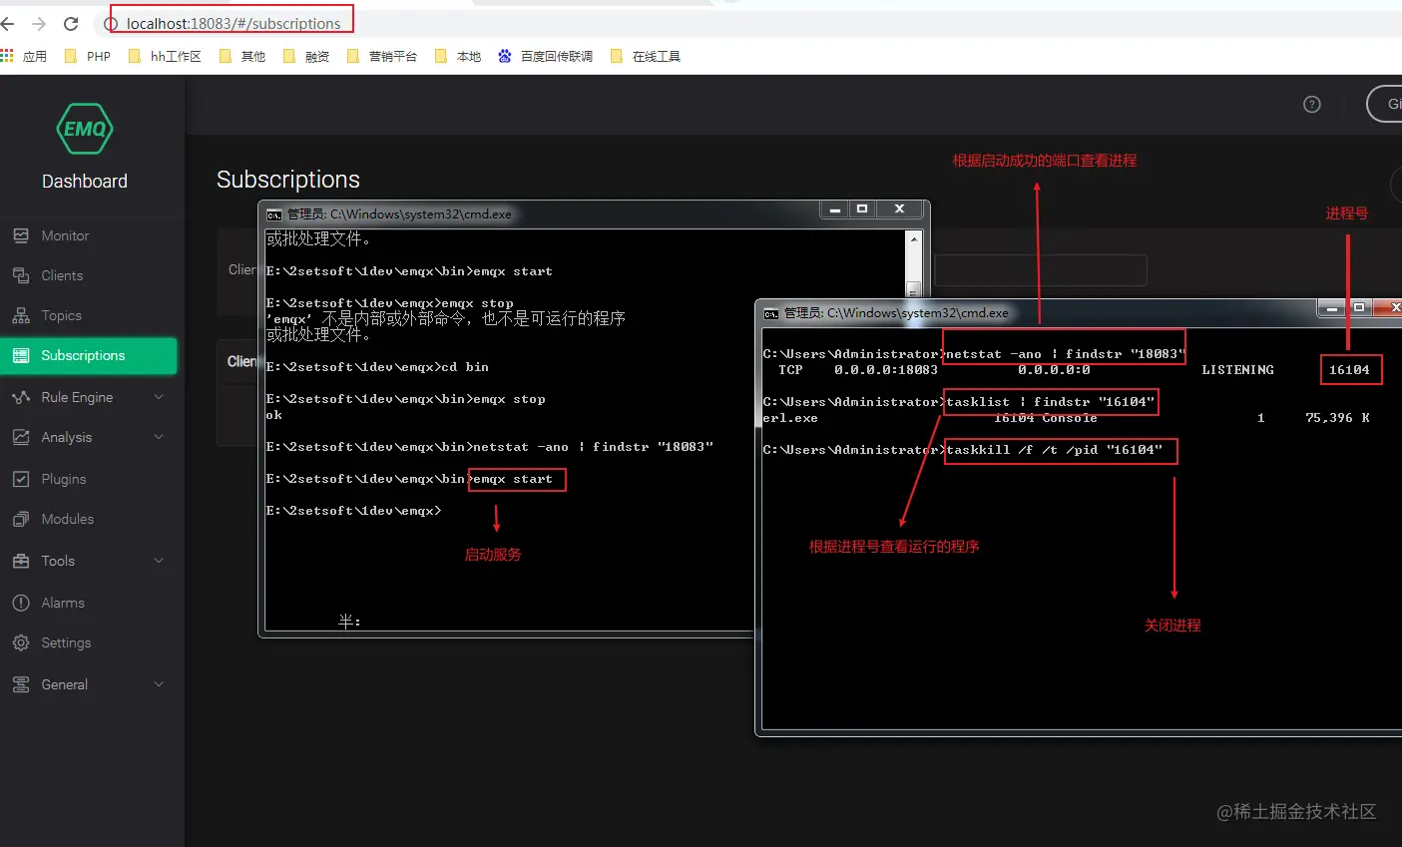
Task: Click the Alarms sidebar icon
Action: pos(21,603)
